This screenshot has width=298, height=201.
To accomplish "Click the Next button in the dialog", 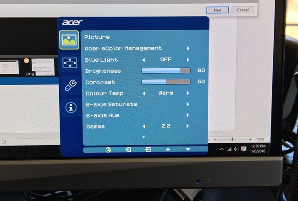I will [217, 10].
